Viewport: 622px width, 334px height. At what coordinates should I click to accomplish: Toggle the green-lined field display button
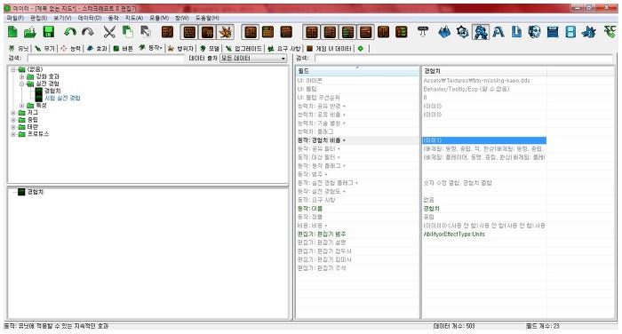pos(347,32)
